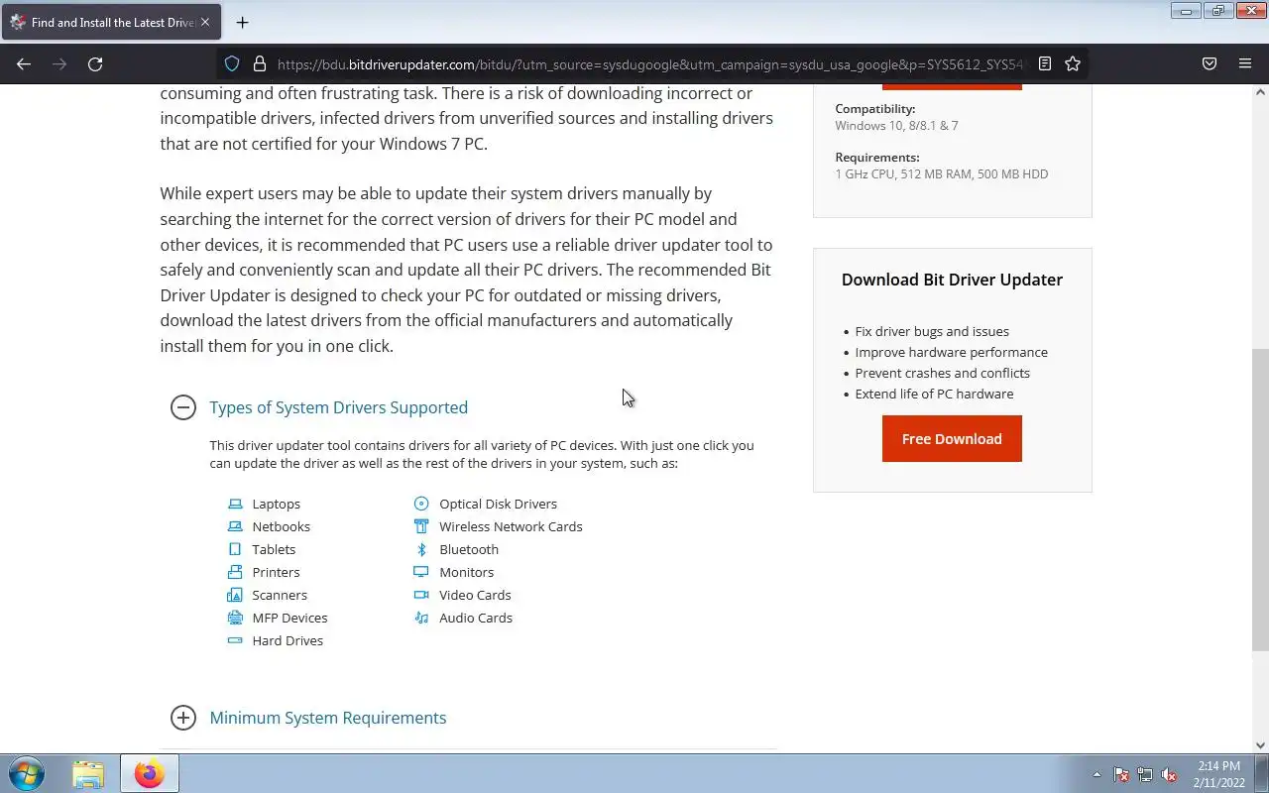Click the Optical Disk Drivers icon
The height and width of the screenshot is (793, 1269).
pyautogui.click(x=421, y=504)
